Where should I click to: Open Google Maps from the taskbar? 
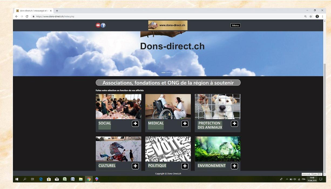coord(97,179)
